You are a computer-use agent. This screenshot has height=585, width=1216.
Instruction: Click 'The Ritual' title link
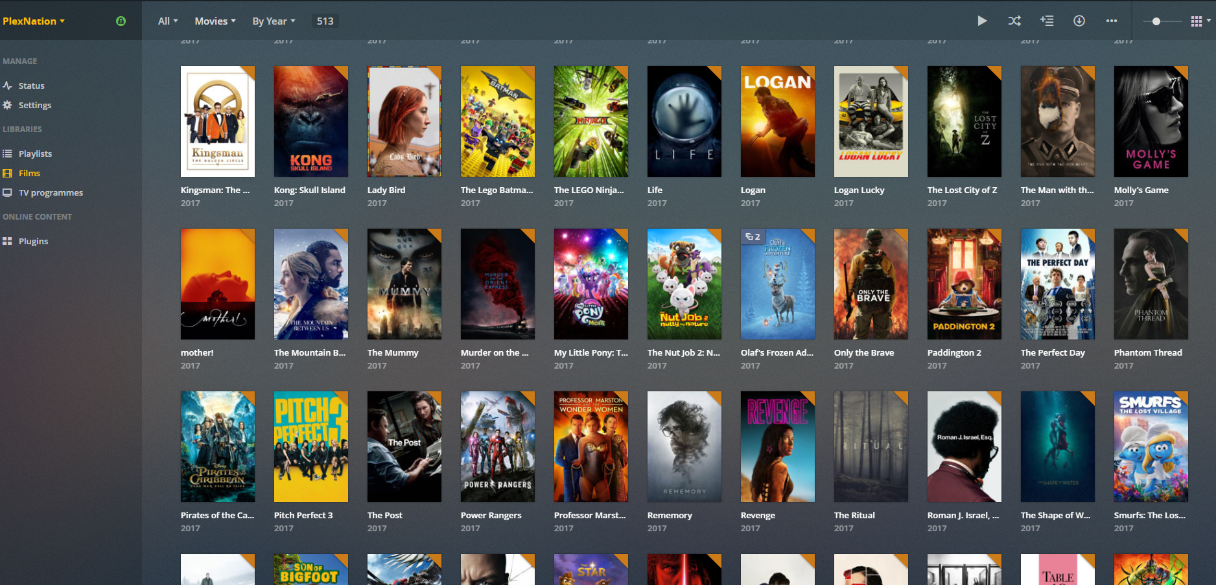854,515
